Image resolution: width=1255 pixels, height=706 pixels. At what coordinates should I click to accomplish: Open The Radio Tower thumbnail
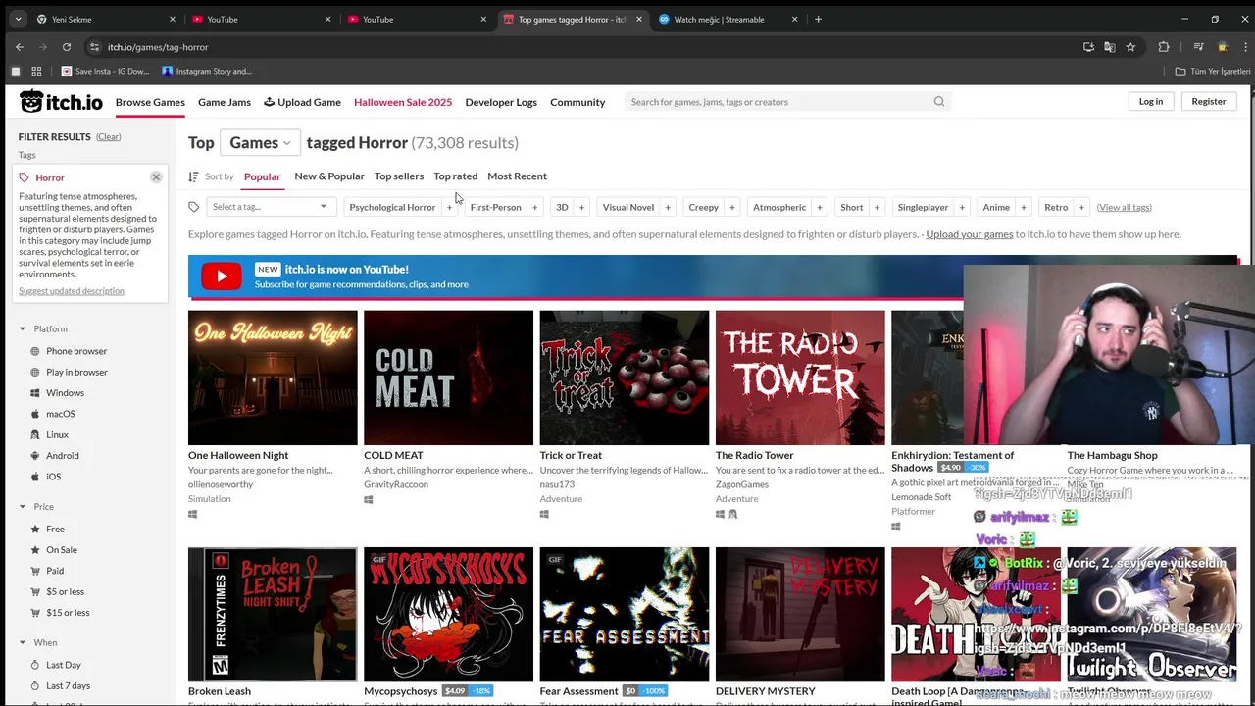(800, 378)
